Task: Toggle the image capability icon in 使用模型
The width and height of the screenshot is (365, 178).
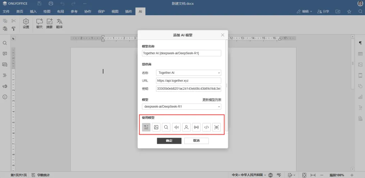Action: coord(156,127)
